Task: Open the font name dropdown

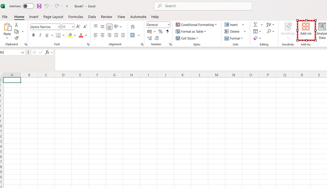Action: (59, 27)
